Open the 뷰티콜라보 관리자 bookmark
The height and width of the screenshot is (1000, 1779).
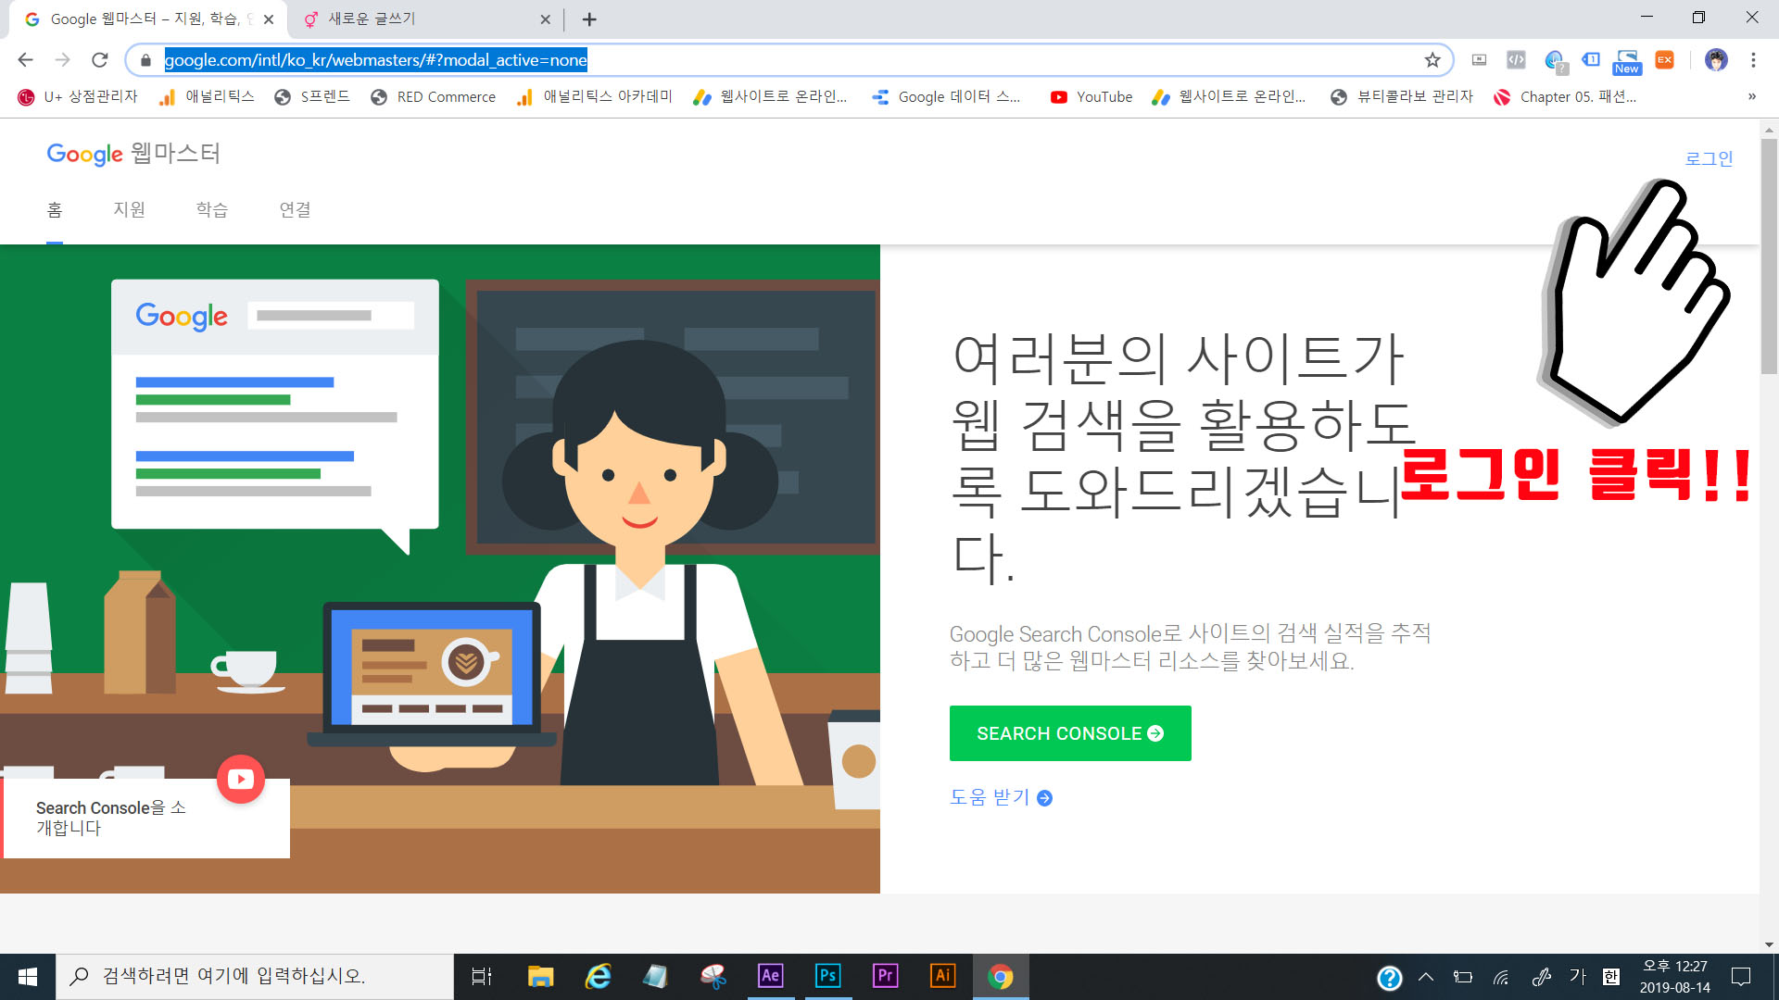[x=1401, y=97]
